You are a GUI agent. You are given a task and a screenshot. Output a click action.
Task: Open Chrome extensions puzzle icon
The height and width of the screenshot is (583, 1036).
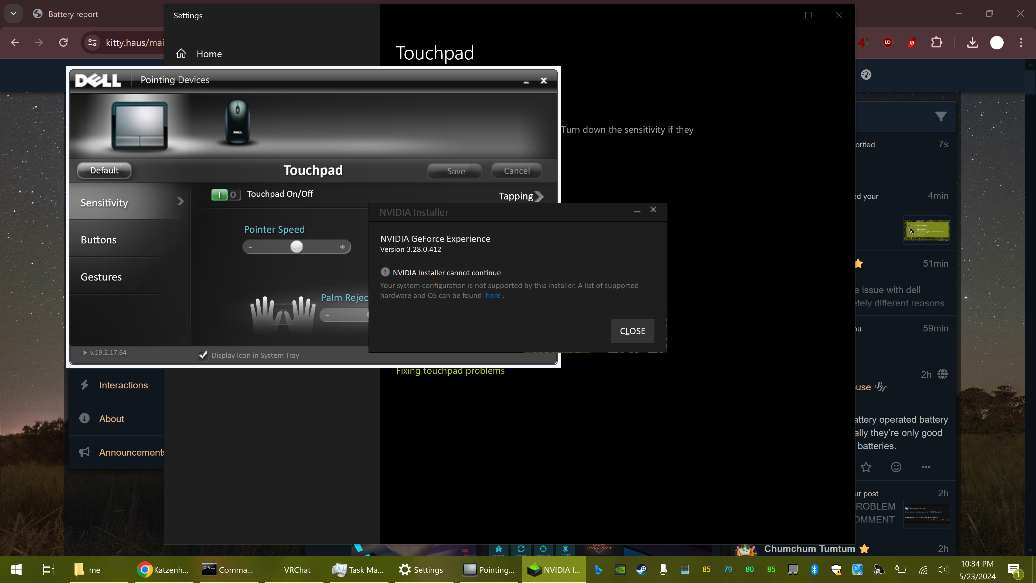point(937,43)
